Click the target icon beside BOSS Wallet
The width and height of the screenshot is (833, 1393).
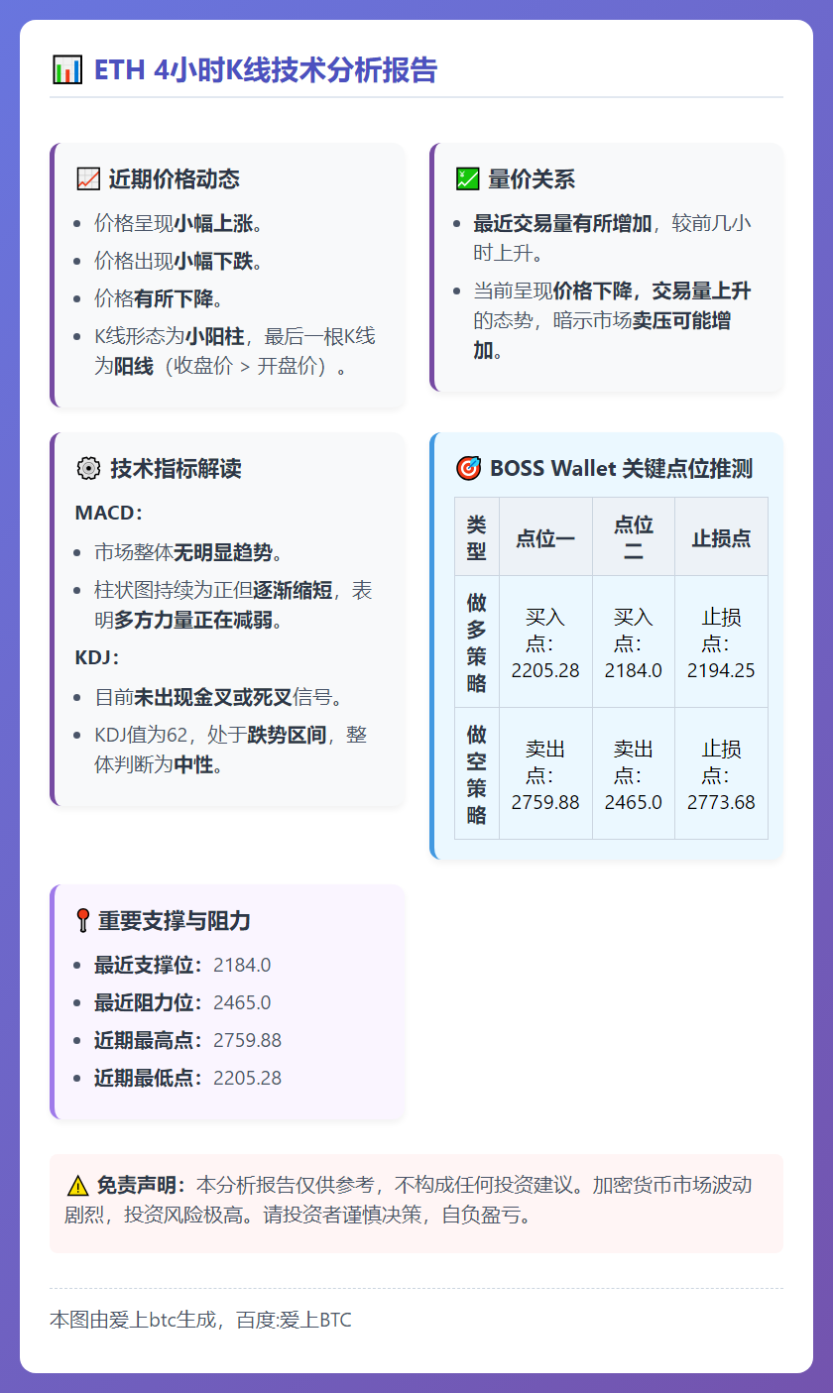click(x=467, y=468)
